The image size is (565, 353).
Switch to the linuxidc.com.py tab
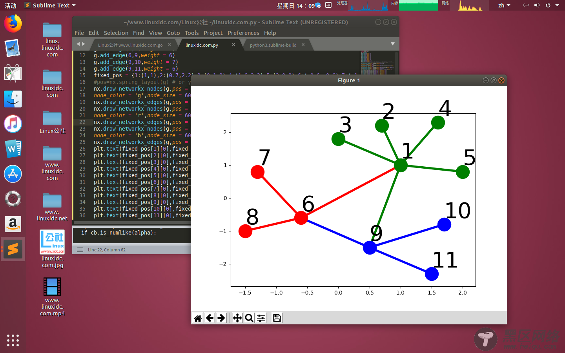point(202,45)
